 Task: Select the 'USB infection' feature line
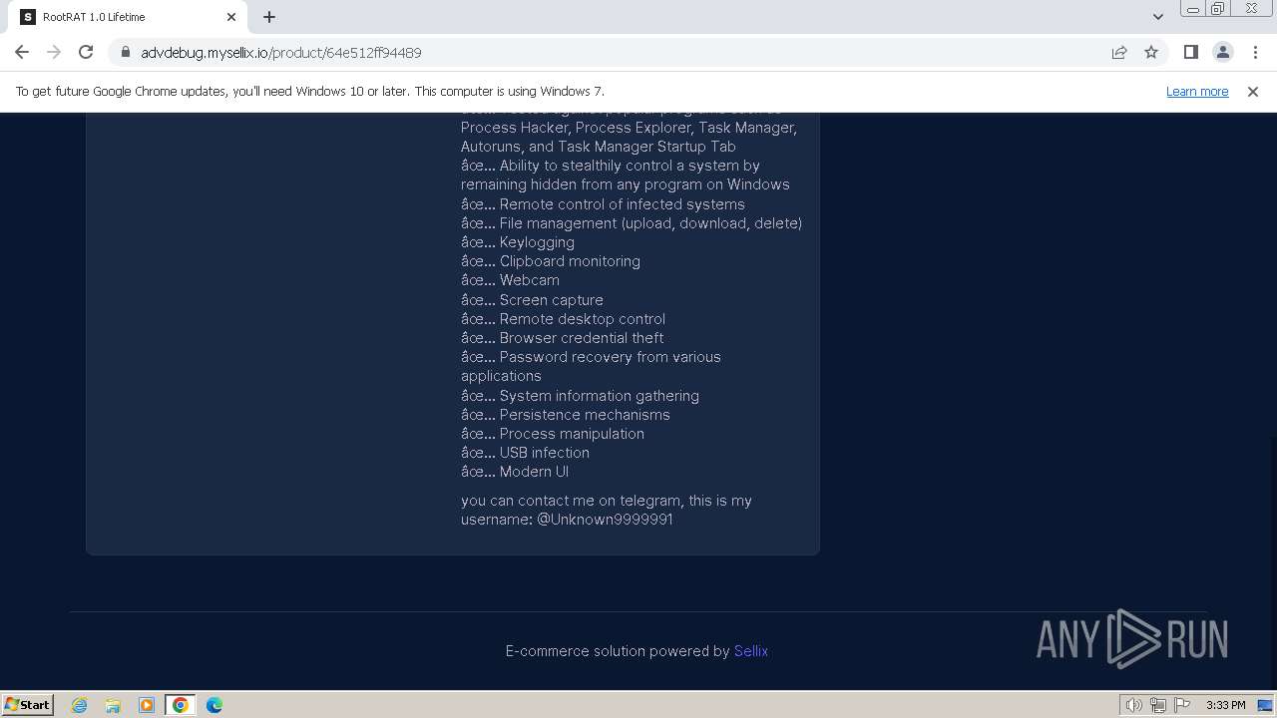525,453
